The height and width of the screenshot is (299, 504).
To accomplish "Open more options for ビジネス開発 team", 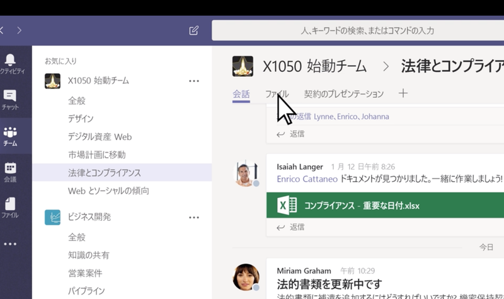I will (194, 218).
